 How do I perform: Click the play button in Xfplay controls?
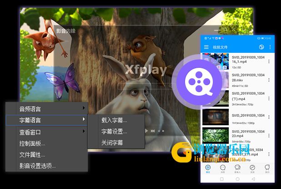pyautogui.click(x=146, y=131)
